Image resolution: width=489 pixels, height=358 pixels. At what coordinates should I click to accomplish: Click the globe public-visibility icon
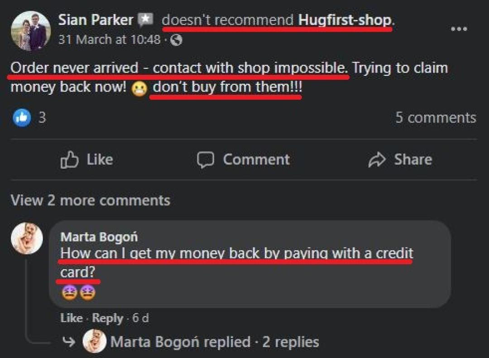tap(177, 40)
